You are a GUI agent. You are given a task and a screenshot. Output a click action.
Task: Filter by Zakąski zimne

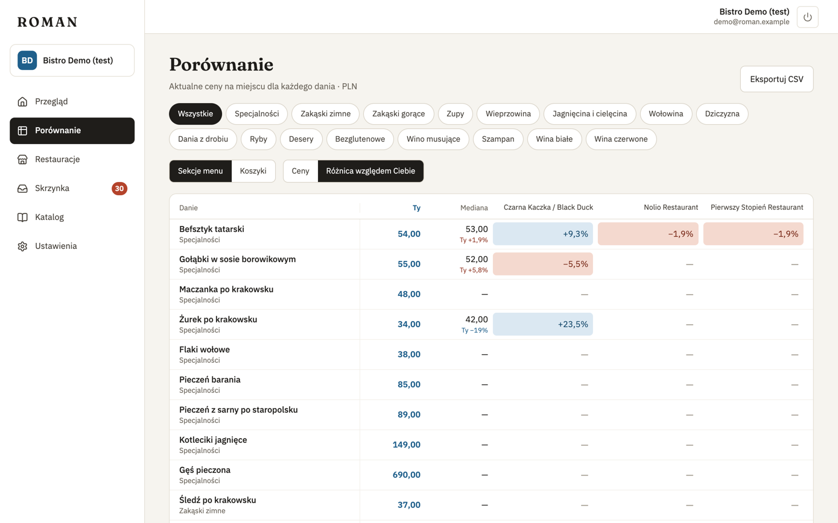325,113
